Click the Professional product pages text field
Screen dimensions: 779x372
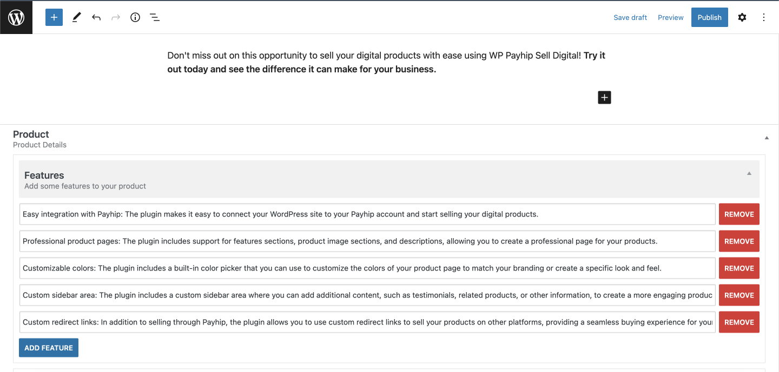tap(367, 241)
